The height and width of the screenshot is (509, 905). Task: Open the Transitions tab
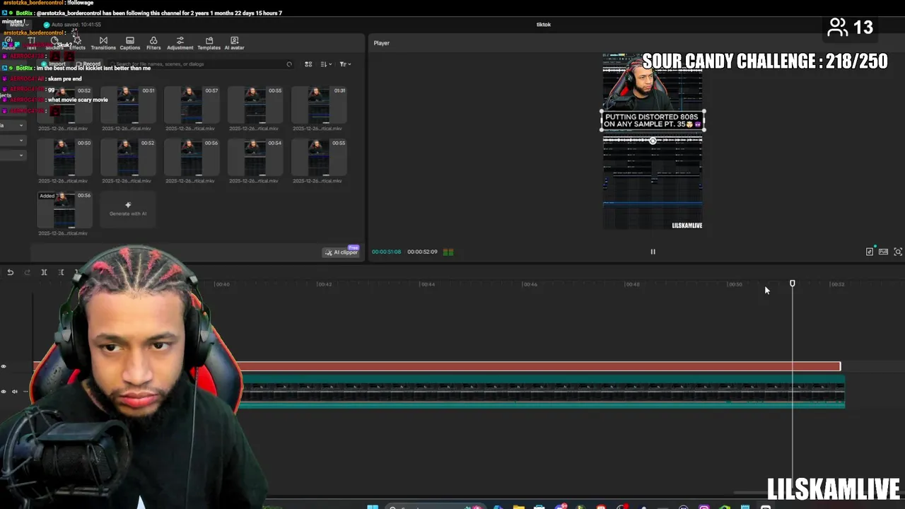[x=103, y=43]
